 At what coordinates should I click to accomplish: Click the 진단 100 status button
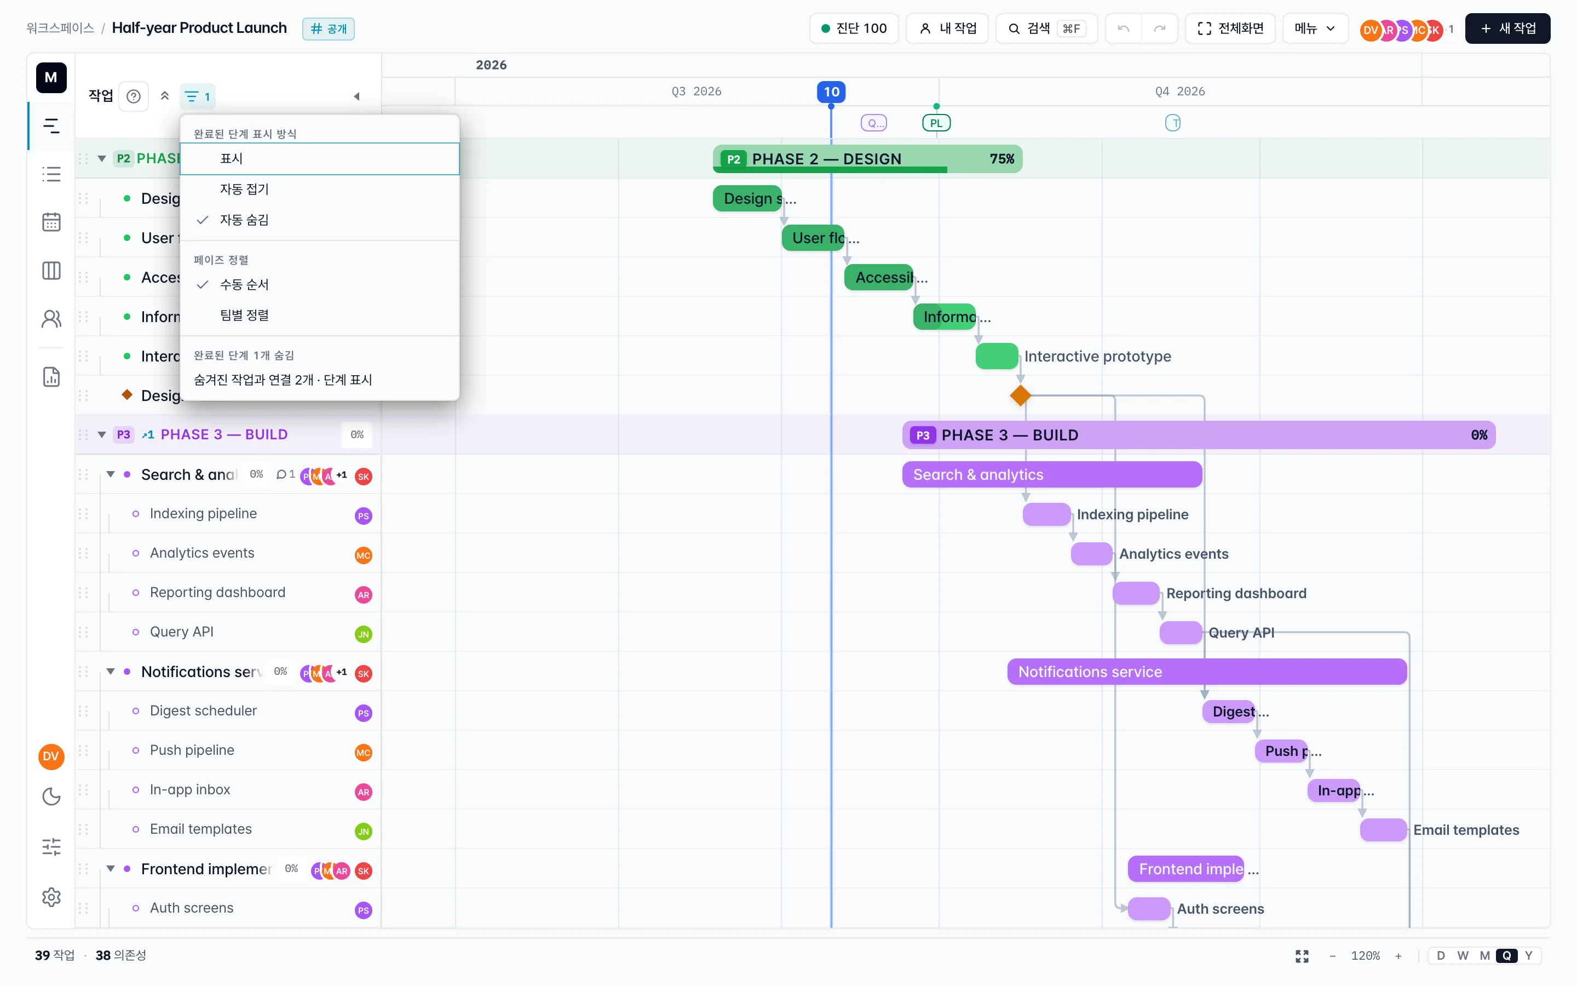point(854,28)
